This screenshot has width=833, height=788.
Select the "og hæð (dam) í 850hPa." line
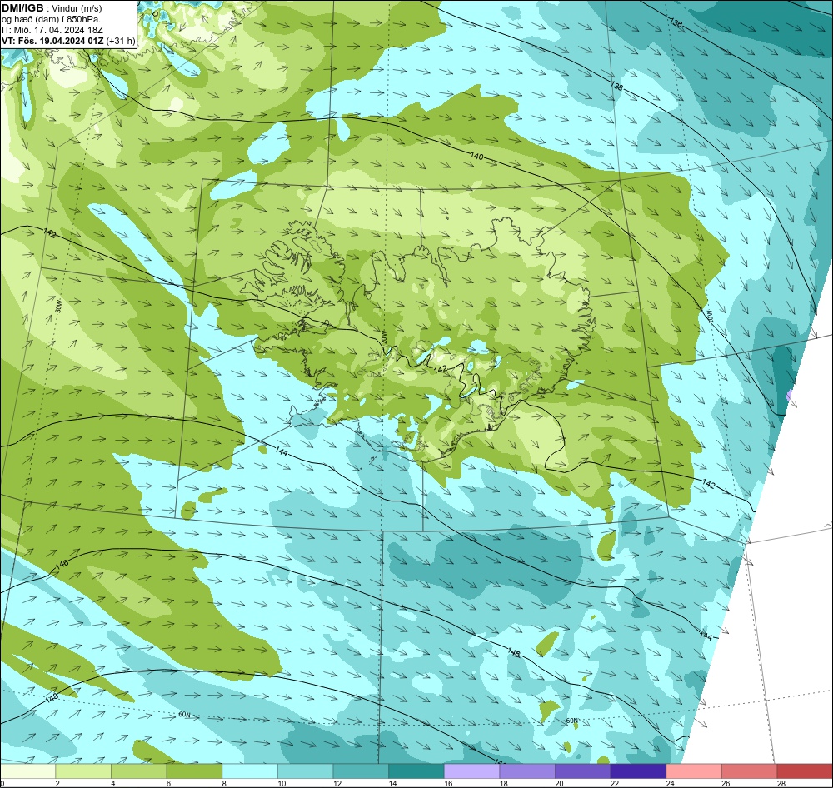[51, 19]
